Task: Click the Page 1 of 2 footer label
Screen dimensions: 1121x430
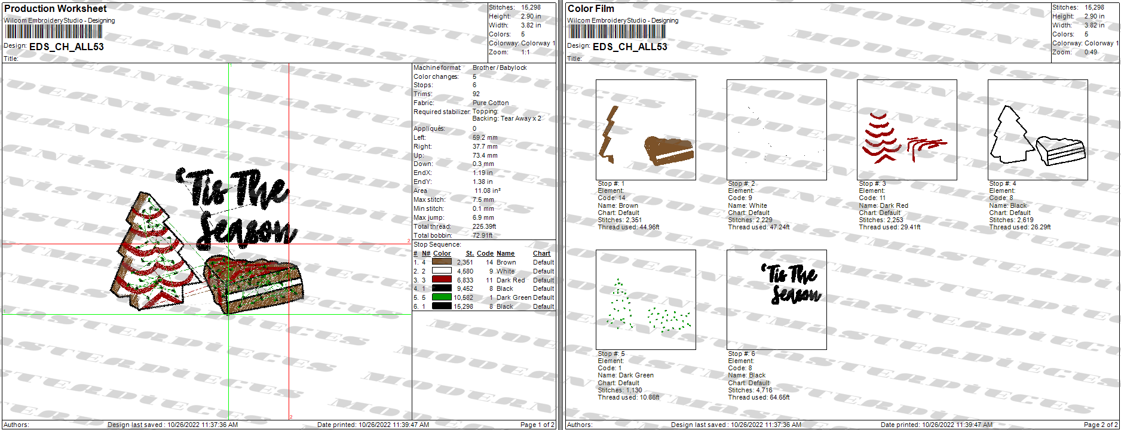Action: (x=537, y=425)
